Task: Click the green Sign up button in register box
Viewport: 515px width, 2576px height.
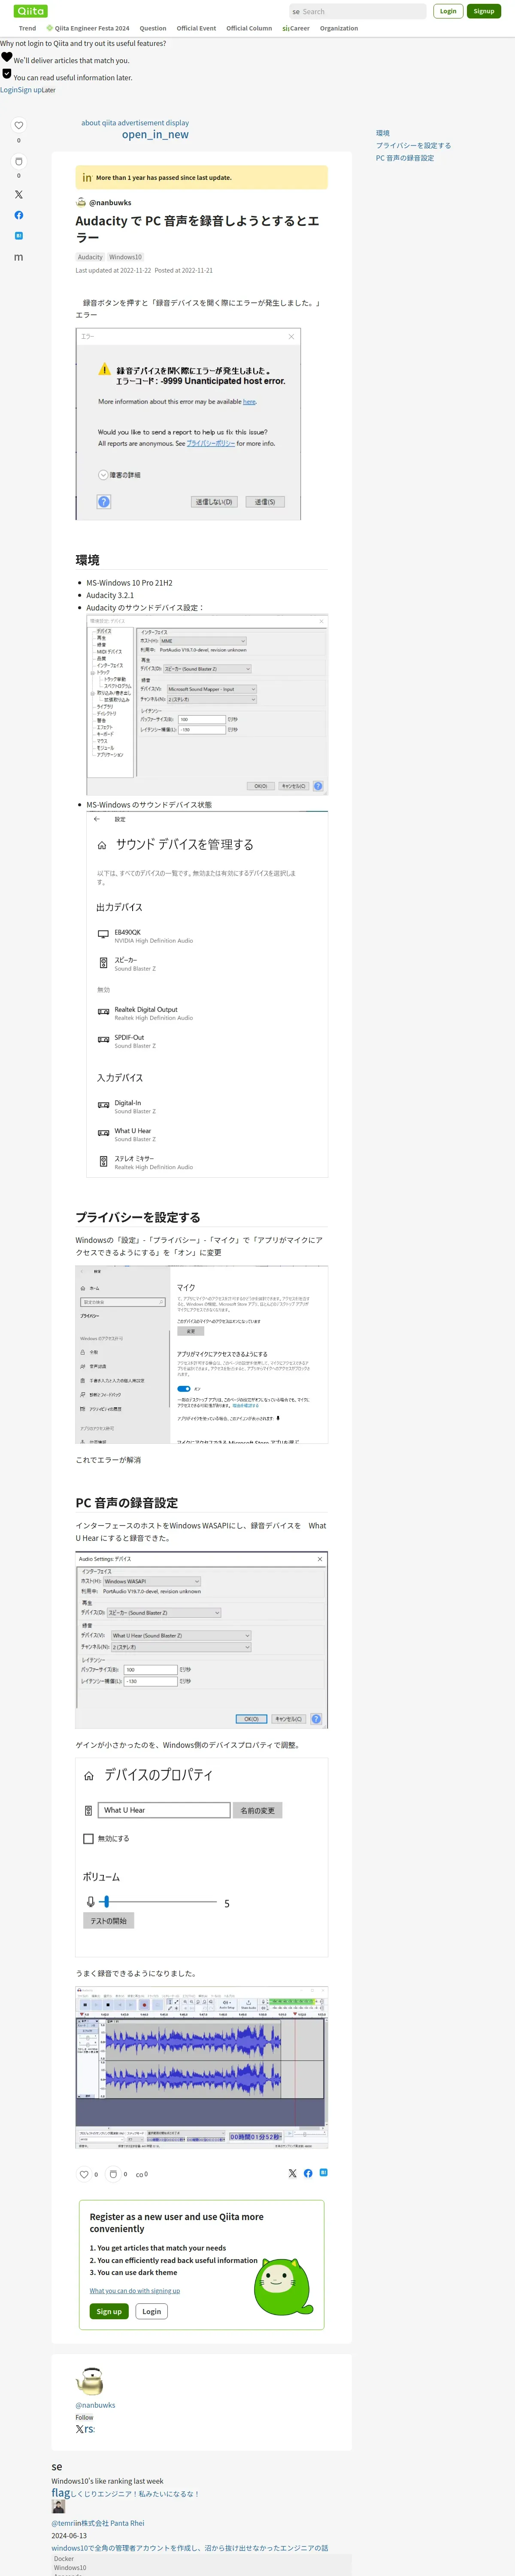Action: 109,2311
